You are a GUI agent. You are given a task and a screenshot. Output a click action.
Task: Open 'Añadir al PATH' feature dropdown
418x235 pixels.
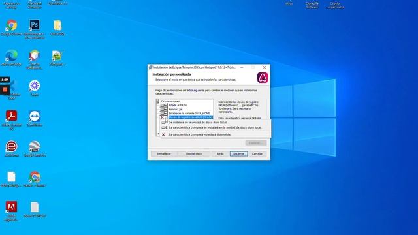163,106
